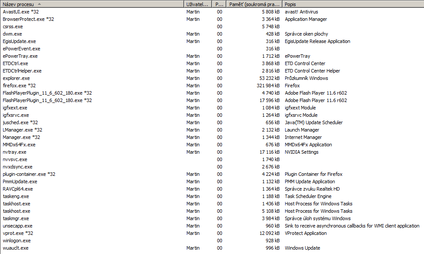This screenshot has width=424, height=254.
Task: Select the vprot.exe *32 process
Action: [18, 233]
